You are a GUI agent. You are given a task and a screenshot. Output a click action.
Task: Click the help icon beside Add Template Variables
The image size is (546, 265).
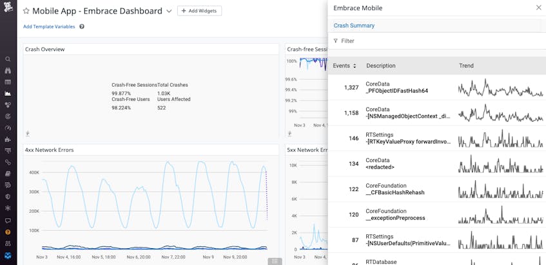coord(82,26)
